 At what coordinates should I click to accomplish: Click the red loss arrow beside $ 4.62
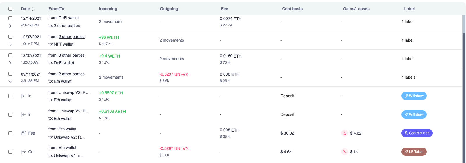point(345,133)
